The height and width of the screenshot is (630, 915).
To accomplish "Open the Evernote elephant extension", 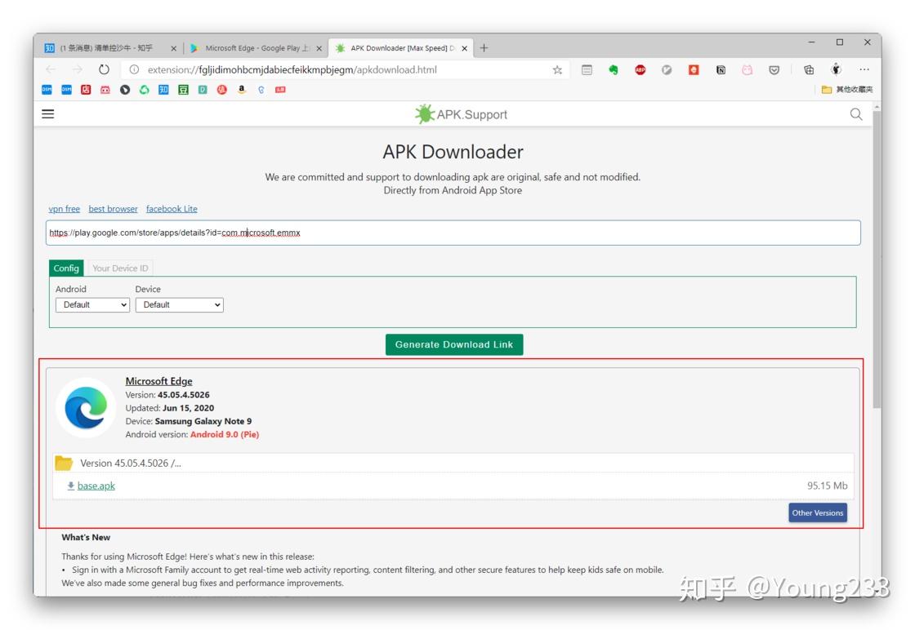I will point(614,70).
